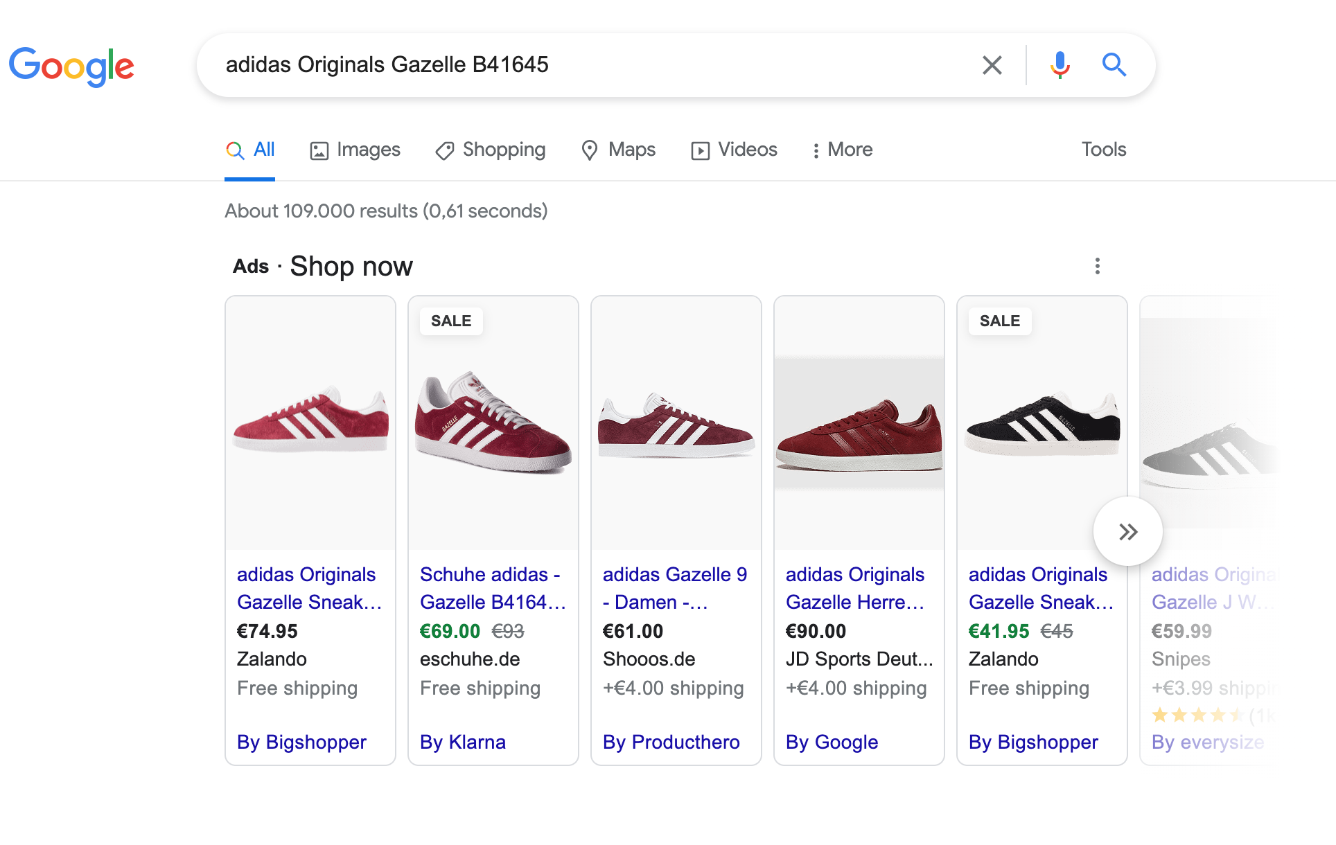Click the Shooos.de seller name
Image resolution: width=1336 pixels, height=845 pixels.
(x=649, y=659)
